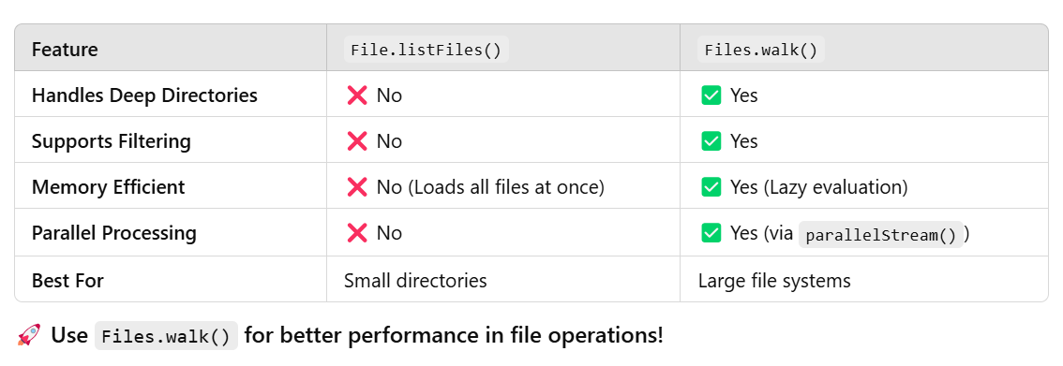Click green checkmark beside Yes (Lazy evaluation)
The image size is (1063, 366).
[x=711, y=187]
